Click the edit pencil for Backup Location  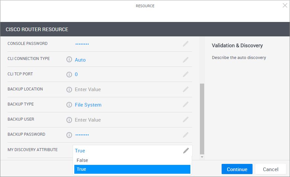[x=186, y=89]
